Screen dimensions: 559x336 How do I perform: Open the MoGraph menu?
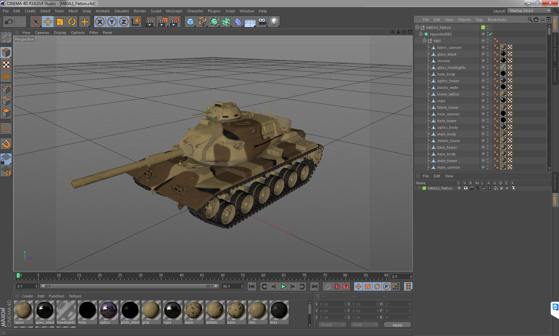(174, 11)
